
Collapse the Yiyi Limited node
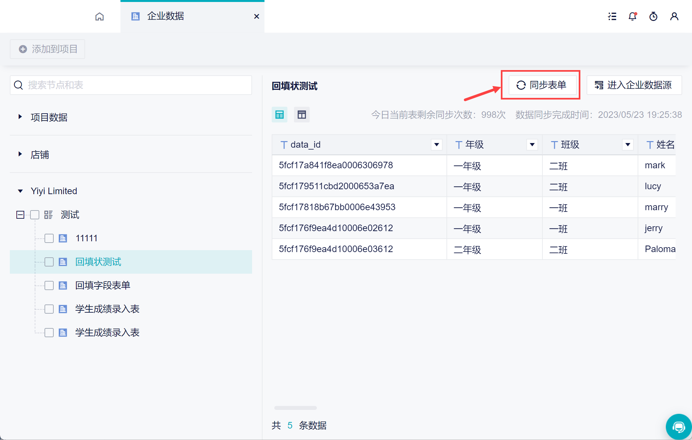tap(20, 191)
